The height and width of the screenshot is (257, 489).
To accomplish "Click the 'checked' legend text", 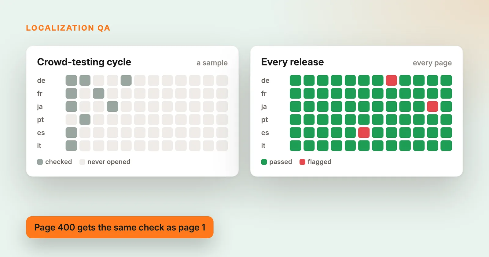I will coord(59,162).
